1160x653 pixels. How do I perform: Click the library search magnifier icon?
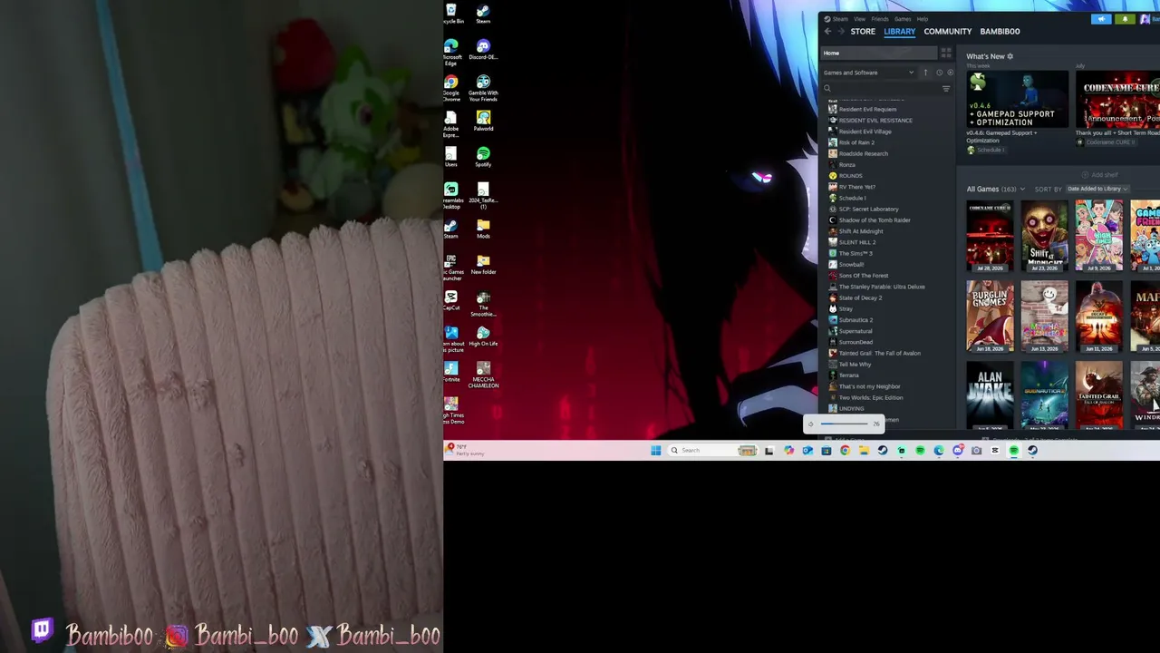(x=827, y=89)
